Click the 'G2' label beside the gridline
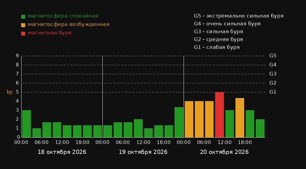The height and width of the screenshot is (169, 306). click(273, 83)
